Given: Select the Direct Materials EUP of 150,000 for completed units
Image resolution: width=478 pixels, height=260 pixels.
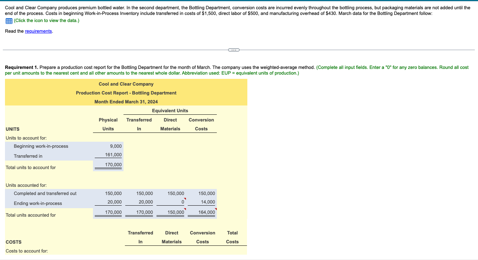Looking at the screenshot, I should [x=175, y=193].
